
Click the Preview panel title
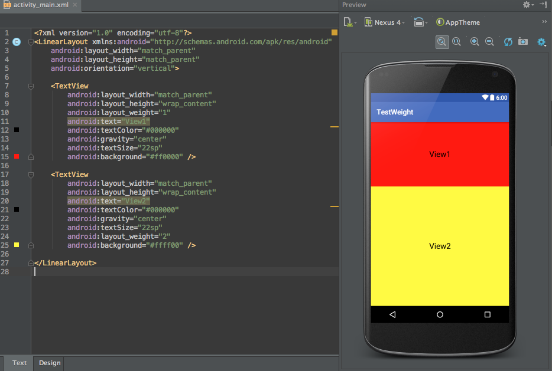point(354,5)
